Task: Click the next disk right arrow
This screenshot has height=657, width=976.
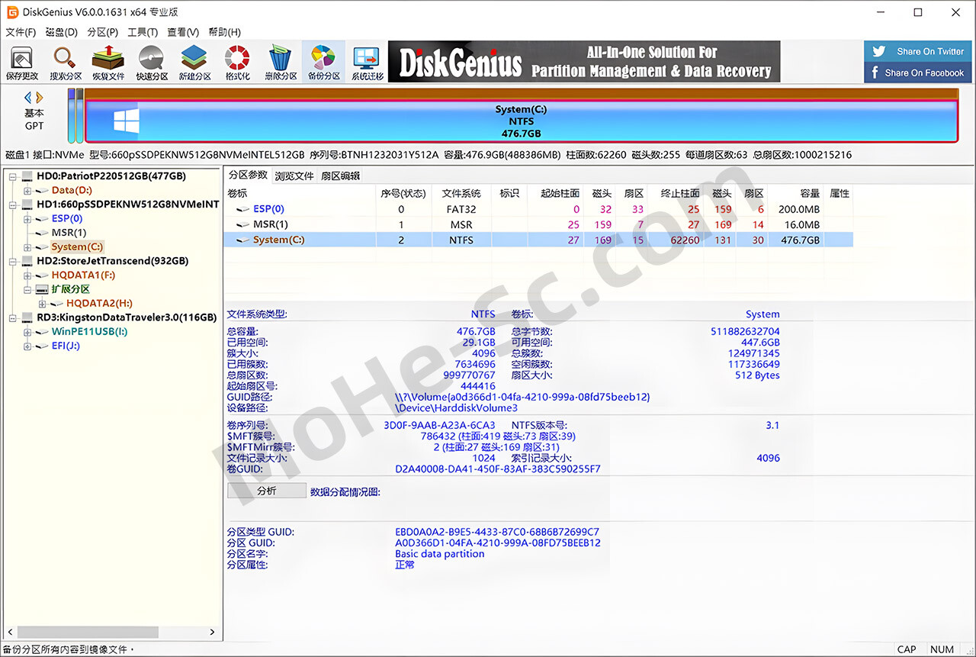Action: pos(40,98)
